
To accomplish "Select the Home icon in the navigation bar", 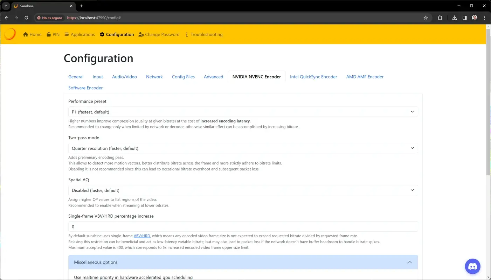I will pos(25,34).
